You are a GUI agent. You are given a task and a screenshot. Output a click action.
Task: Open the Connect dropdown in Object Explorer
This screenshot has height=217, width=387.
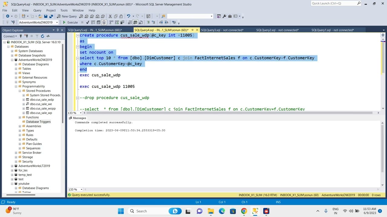point(11,36)
